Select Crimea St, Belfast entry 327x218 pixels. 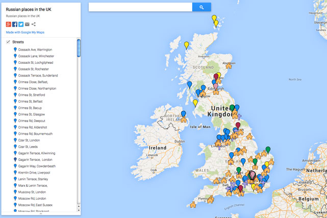click(30, 102)
